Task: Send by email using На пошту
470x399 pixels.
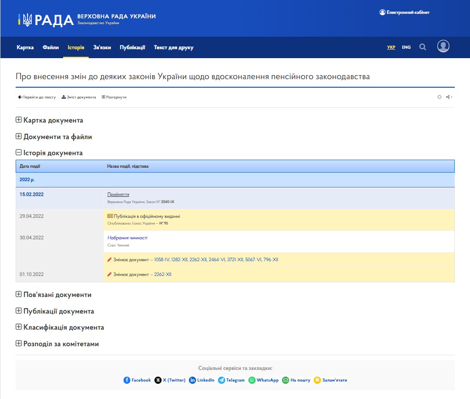Action: point(296,380)
